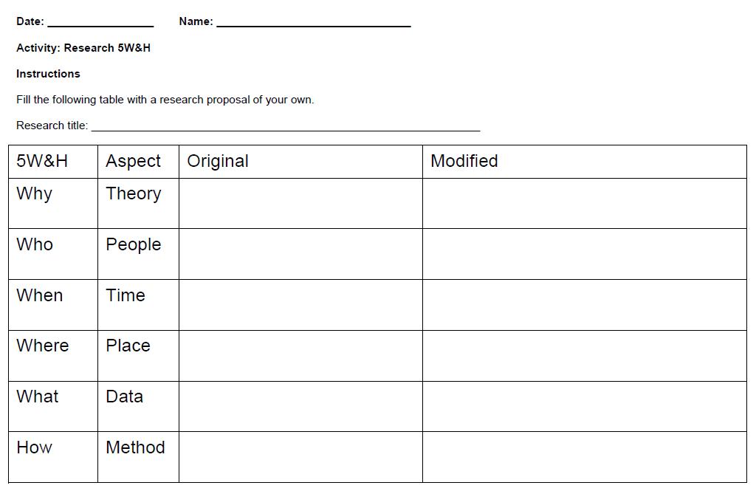Click the Theory aspect cell
756x491 pixels.
[134, 193]
